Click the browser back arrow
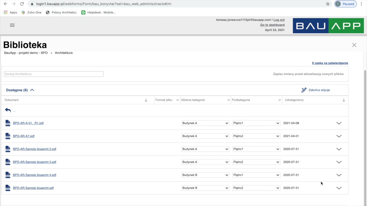 tap(5, 4)
